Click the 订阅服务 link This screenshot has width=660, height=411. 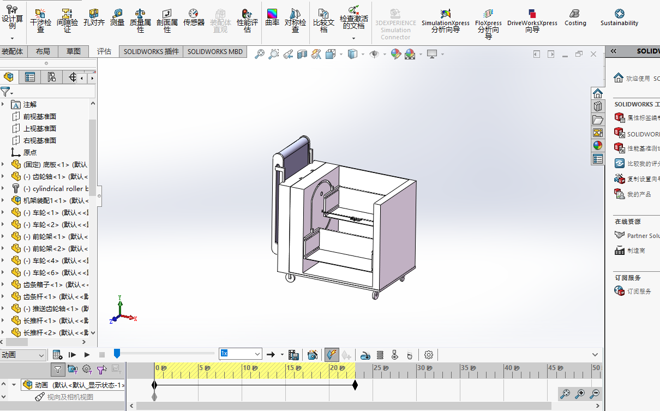(639, 291)
